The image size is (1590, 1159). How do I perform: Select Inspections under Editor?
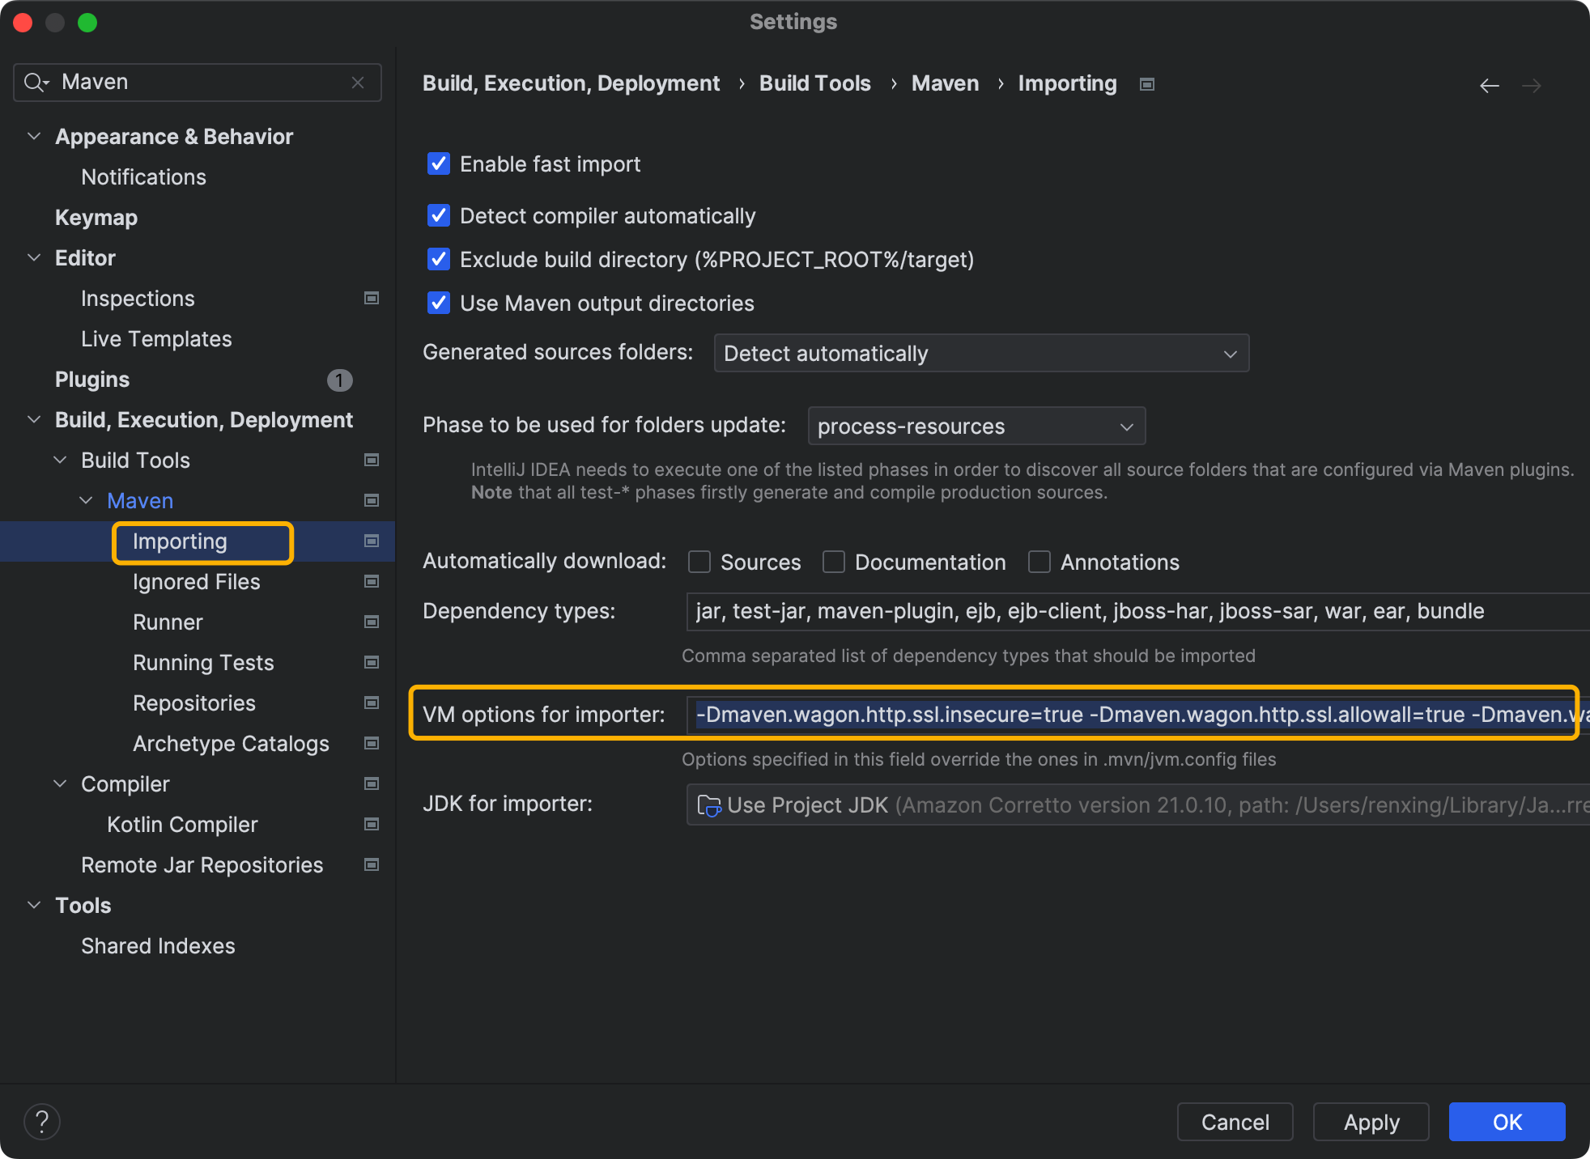click(x=138, y=299)
